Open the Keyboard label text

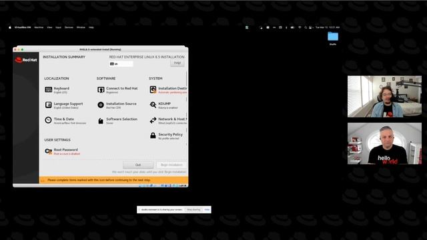61,89
